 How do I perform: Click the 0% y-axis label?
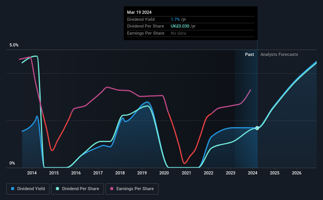(x=12, y=163)
